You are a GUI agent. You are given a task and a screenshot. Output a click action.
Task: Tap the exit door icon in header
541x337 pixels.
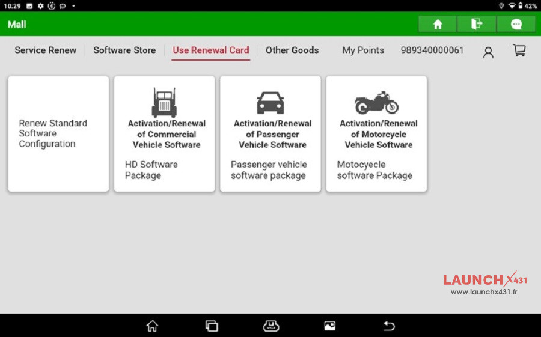(477, 24)
